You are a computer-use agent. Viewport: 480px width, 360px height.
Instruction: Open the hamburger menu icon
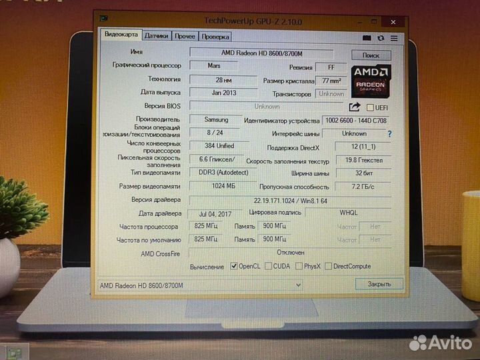tap(394, 38)
